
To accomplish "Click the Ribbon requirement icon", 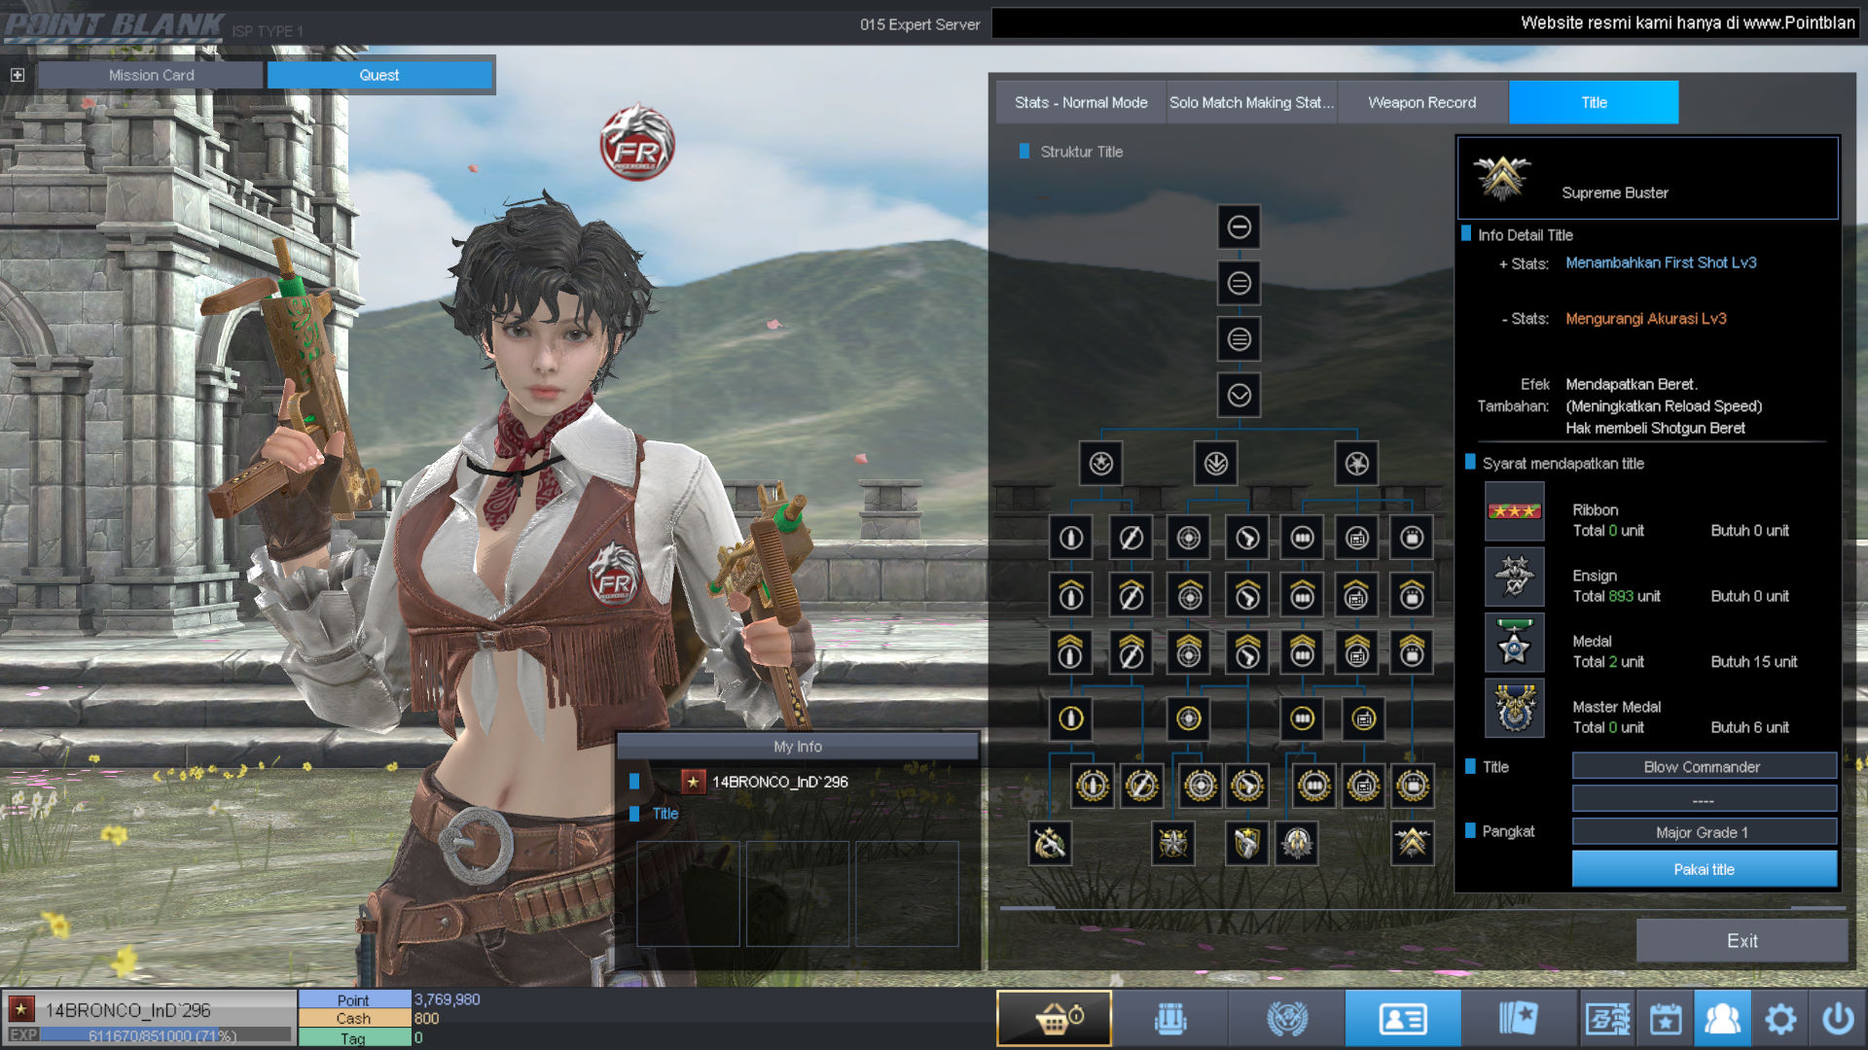I will point(1514,511).
